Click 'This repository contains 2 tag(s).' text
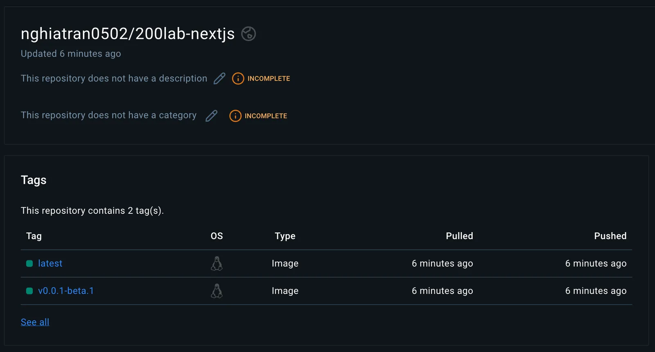The image size is (655, 352). coord(92,211)
